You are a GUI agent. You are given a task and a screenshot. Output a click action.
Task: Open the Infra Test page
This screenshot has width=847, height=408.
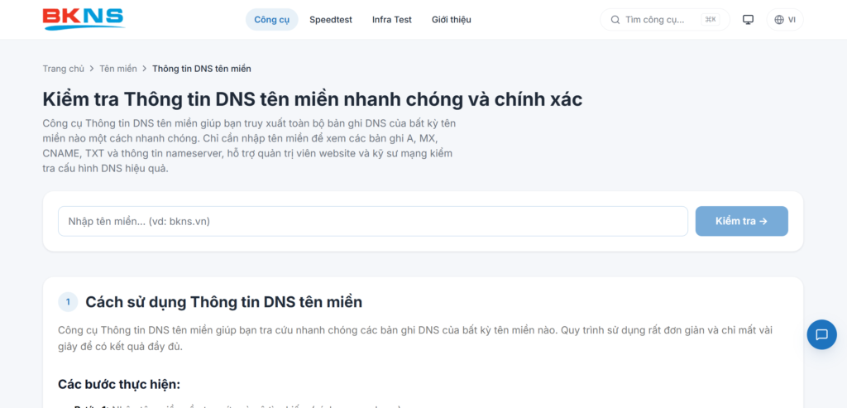coord(391,20)
